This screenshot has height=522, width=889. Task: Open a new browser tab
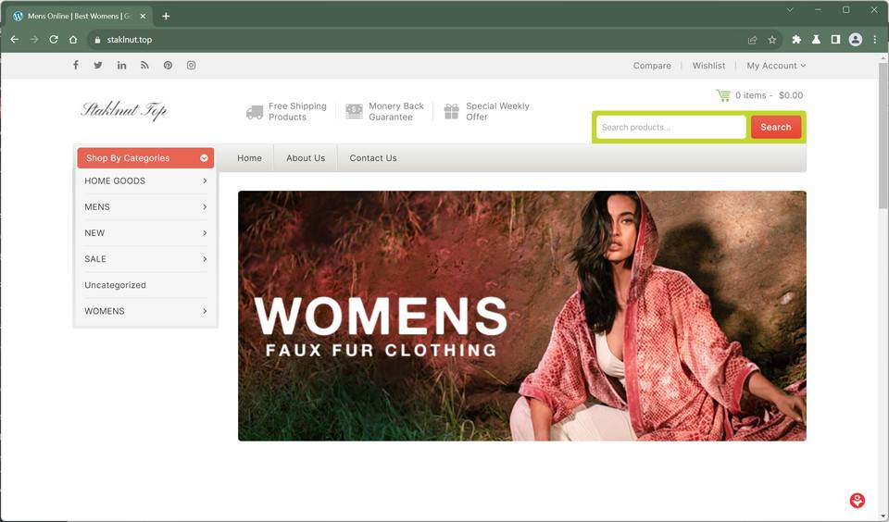(166, 16)
